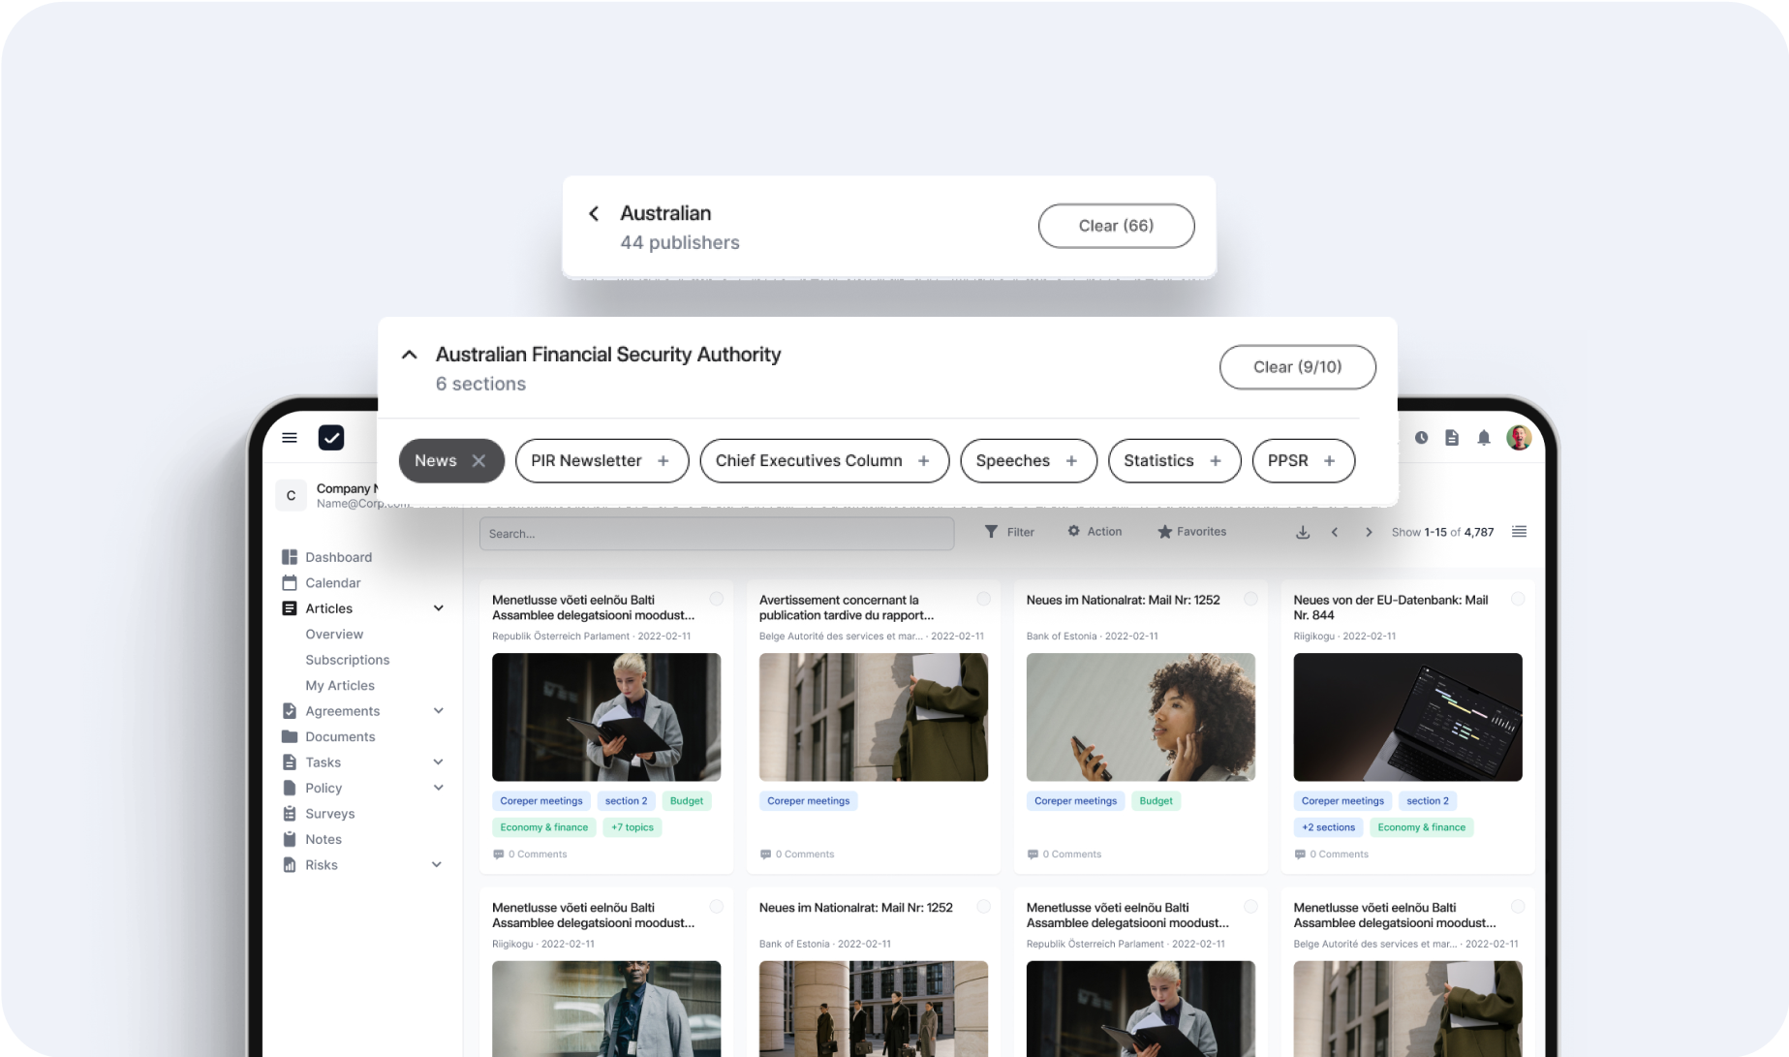Screen dimensions: 1789x1057
Task: Open Subscriptions subitem
Action: click(x=347, y=660)
